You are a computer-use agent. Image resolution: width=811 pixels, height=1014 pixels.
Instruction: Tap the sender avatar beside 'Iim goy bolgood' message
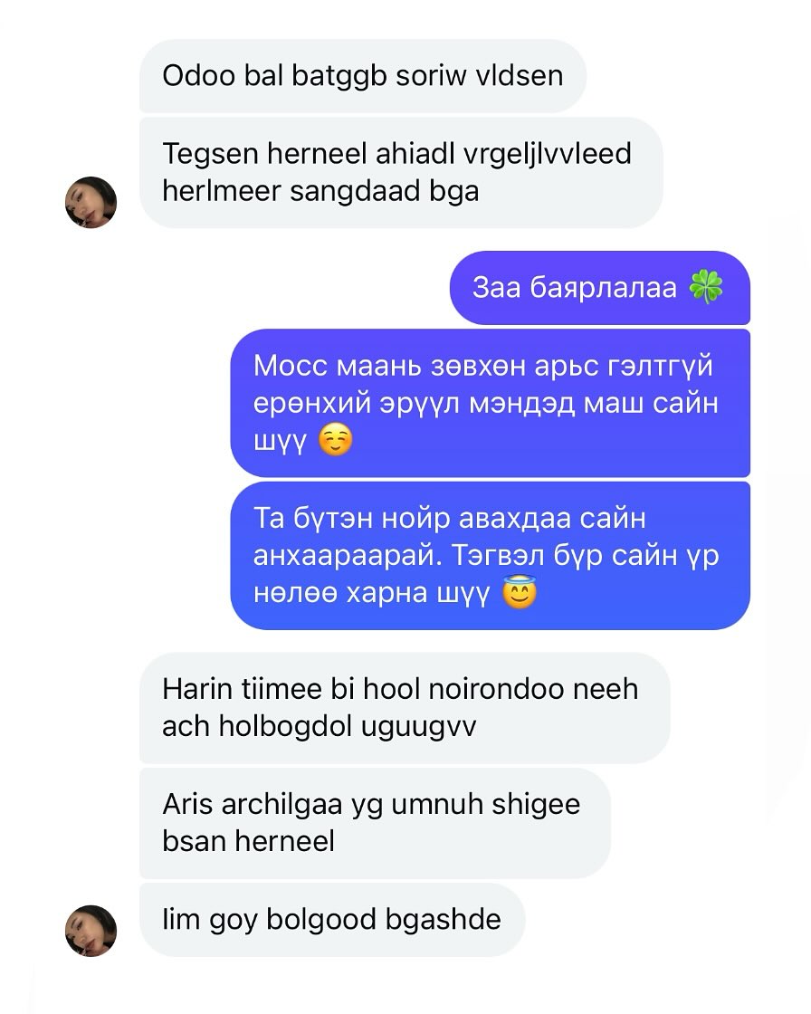(x=91, y=931)
